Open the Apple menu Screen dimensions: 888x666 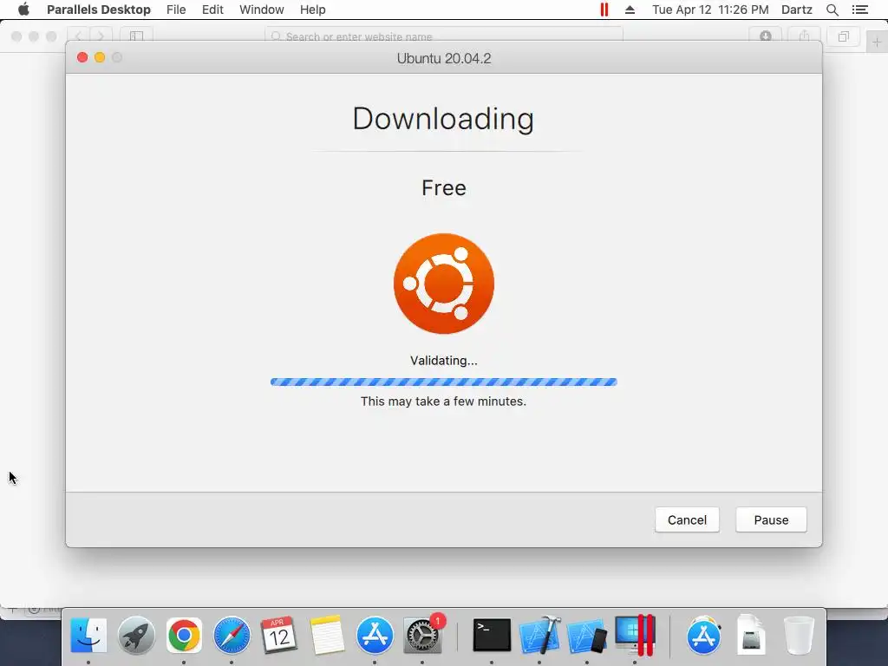(x=23, y=10)
